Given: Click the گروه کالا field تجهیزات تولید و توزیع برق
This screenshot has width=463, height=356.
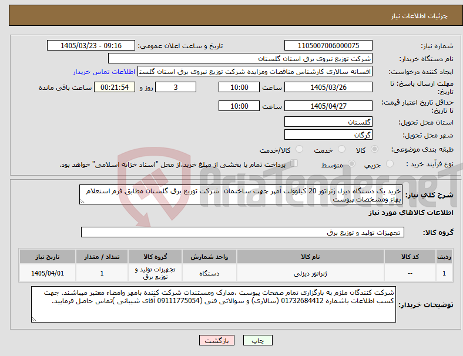Looking at the screenshot, I should [243, 232].
